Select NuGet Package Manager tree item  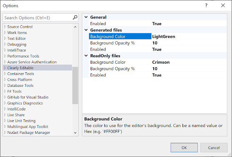[29, 132]
